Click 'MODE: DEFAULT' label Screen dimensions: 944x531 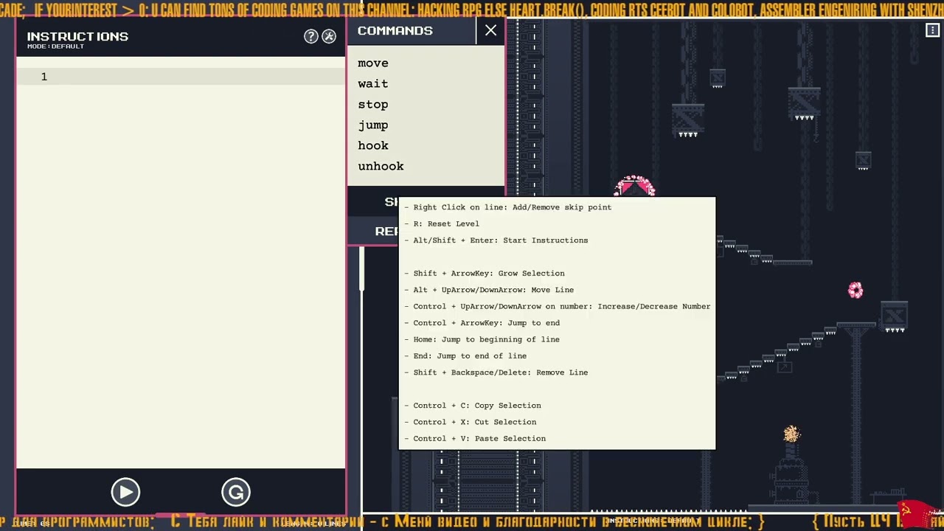pyautogui.click(x=55, y=46)
